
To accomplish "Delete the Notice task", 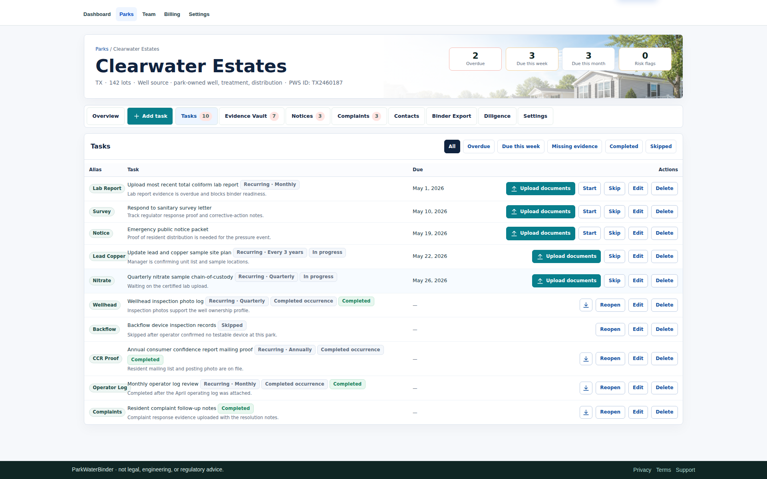I will point(664,233).
